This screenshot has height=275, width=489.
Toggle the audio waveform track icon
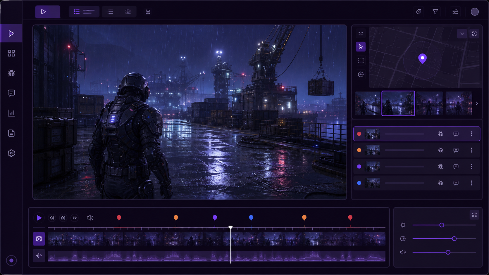pos(39,256)
